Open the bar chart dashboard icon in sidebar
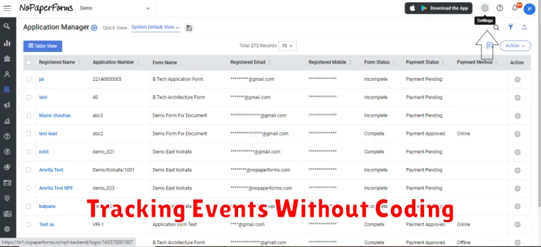Screen dimensions: 541x247 [7, 43]
